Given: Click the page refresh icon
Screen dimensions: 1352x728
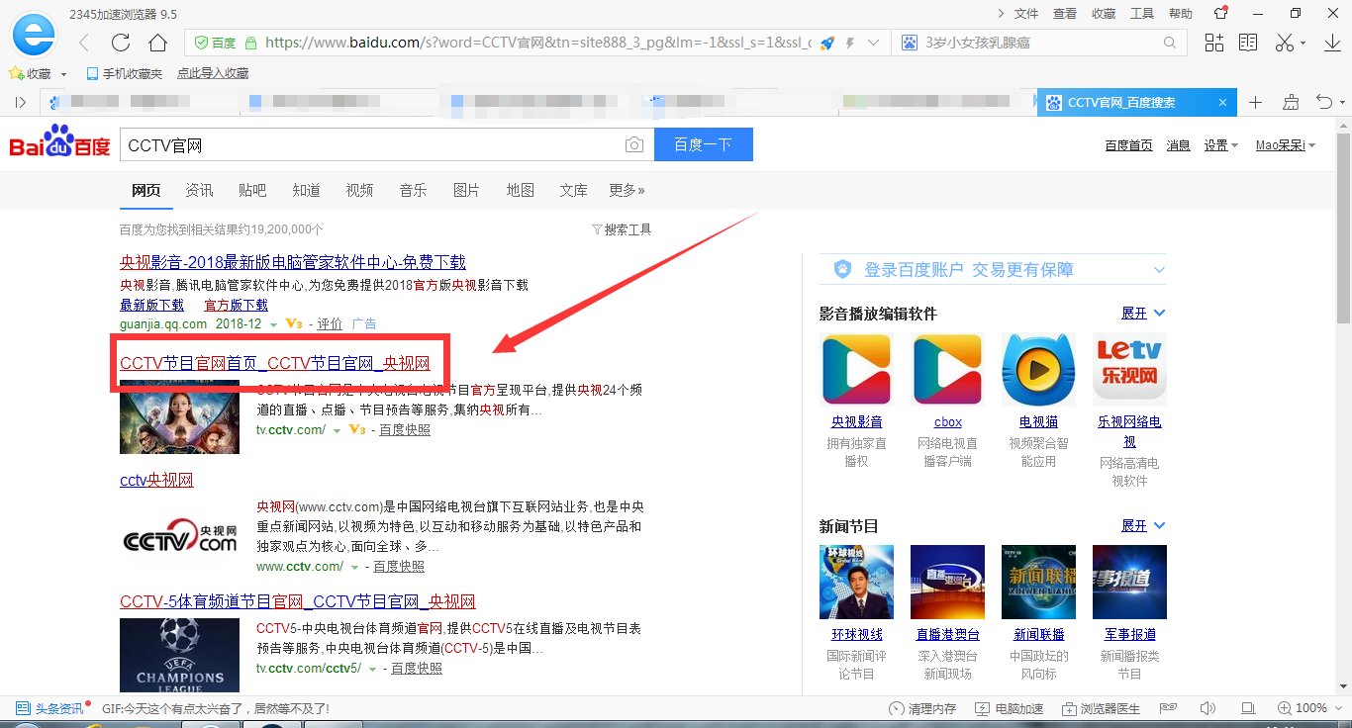Looking at the screenshot, I should pyautogui.click(x=119, y=43).
